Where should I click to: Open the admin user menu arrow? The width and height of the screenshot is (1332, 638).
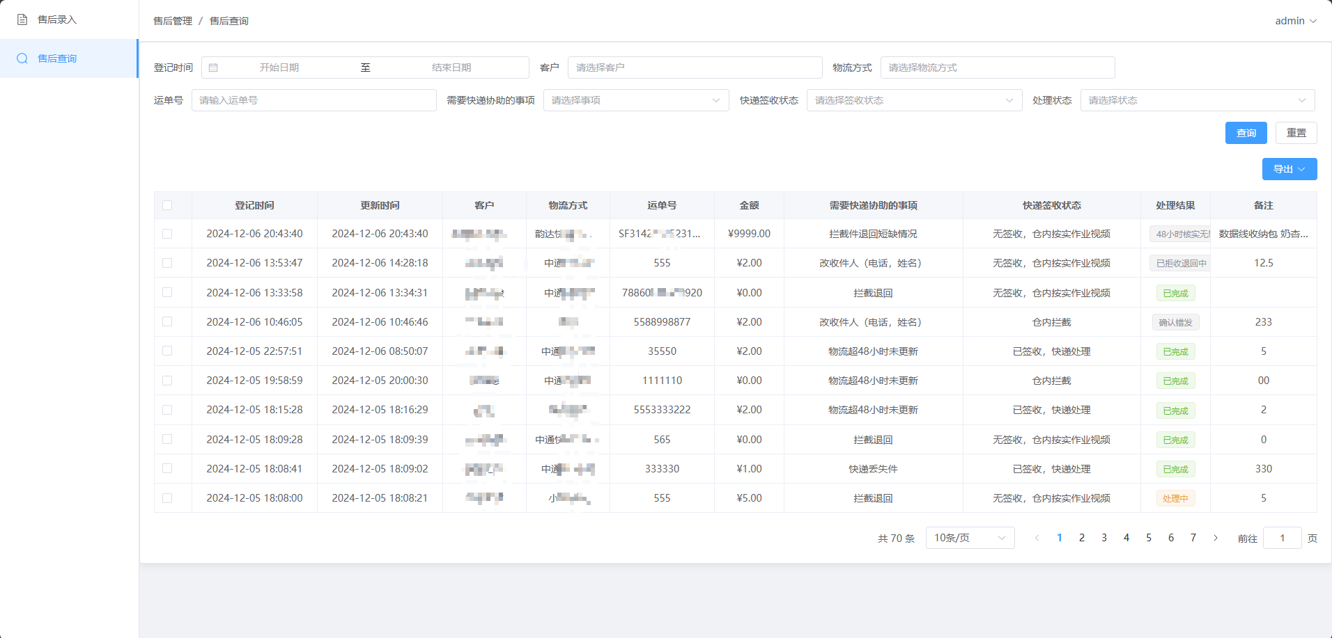click(x=1313, y=21)
